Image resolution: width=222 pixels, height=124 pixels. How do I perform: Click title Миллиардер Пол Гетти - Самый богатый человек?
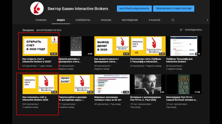pyautogui.click(x=182, y=99)
